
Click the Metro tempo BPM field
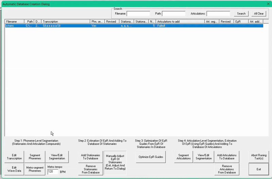coord(53,172)
